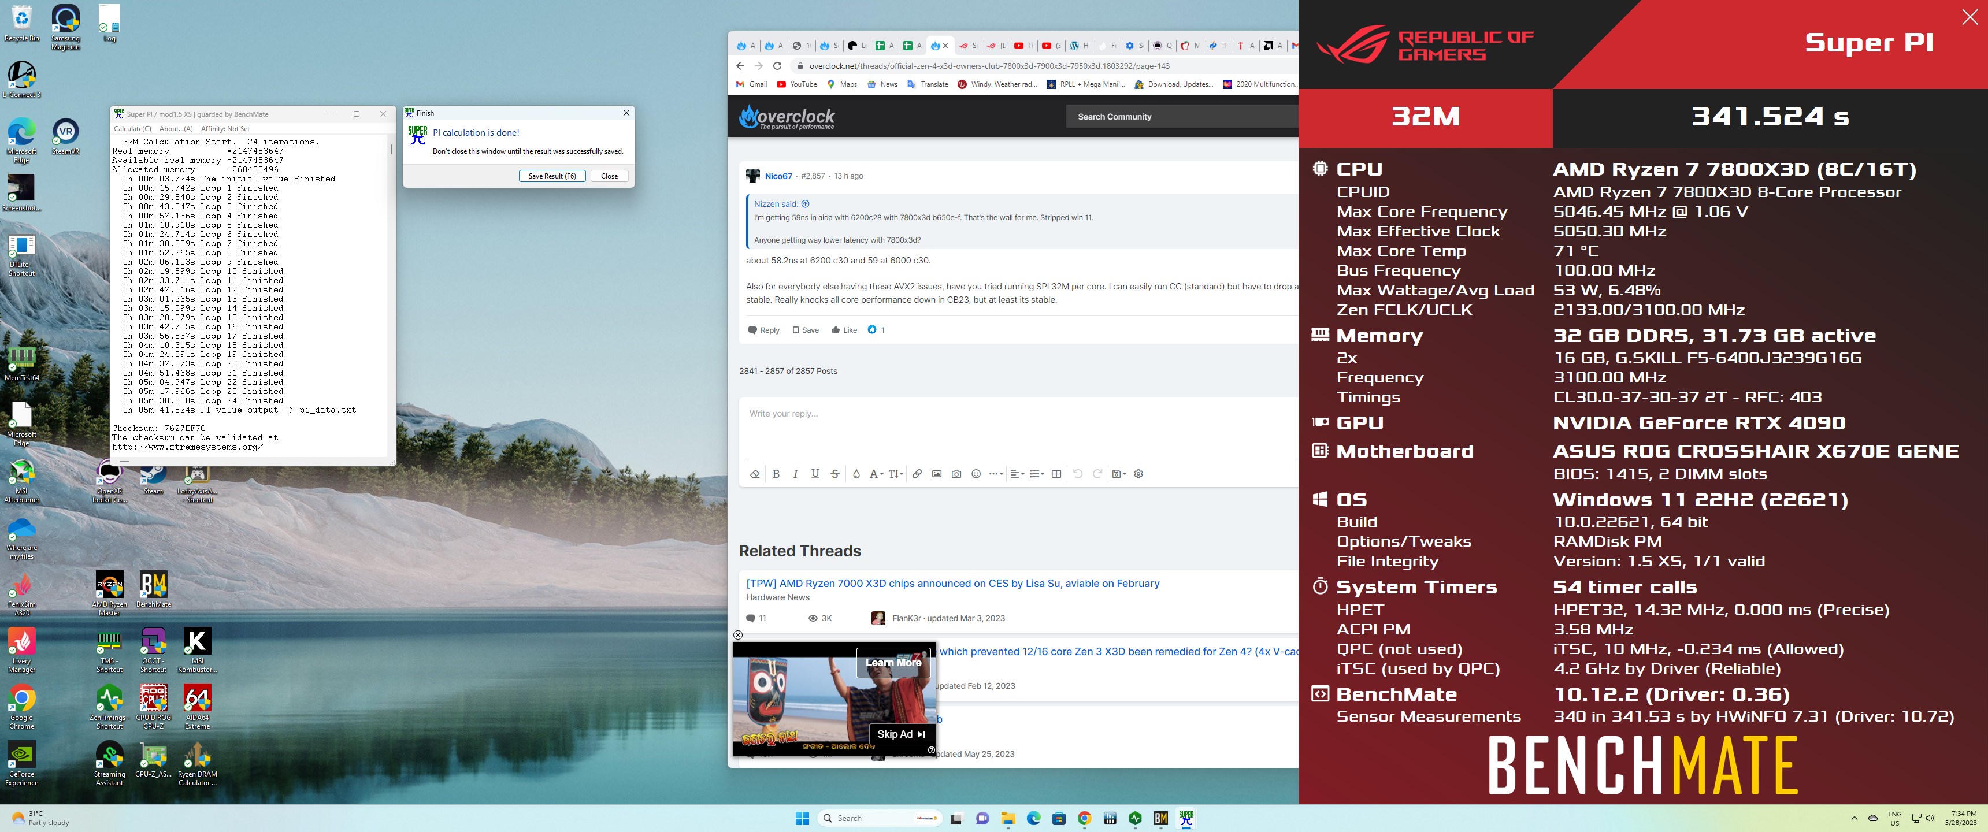Save Nico67's post with bookmark button
Viewport: 1988px width, 832px height.
(x=805, y=330)
